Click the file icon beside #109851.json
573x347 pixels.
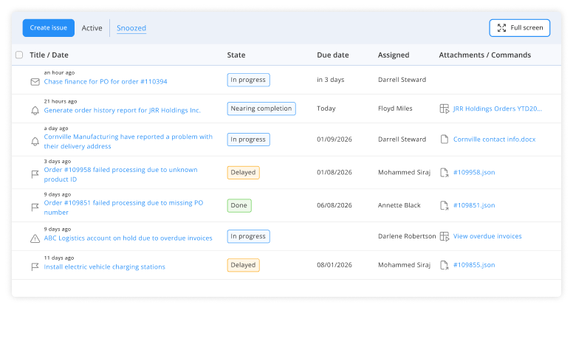(x=445, y=206)
